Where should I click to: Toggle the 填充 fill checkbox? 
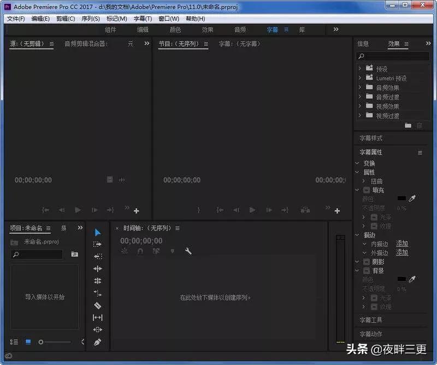point(367,190)
